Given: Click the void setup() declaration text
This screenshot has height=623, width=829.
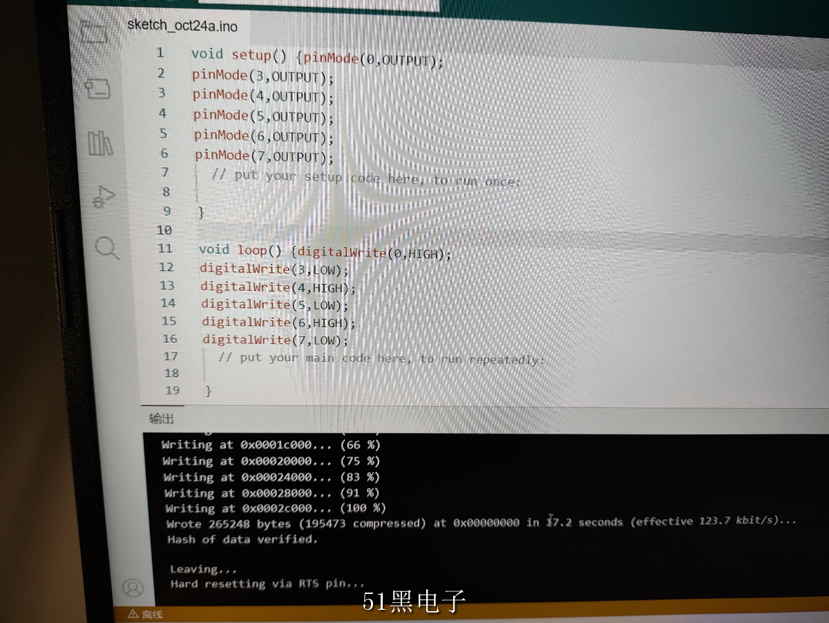Looking at the screenshot, I should click(x=239, y=55).
